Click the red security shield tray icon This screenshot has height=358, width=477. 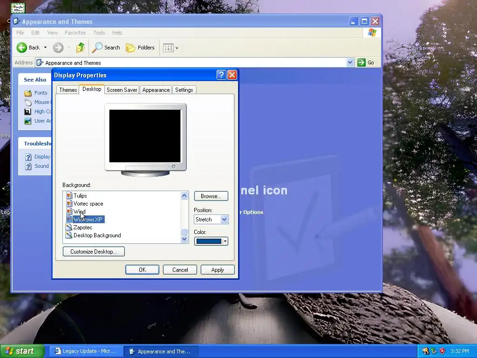click(443, 351)
